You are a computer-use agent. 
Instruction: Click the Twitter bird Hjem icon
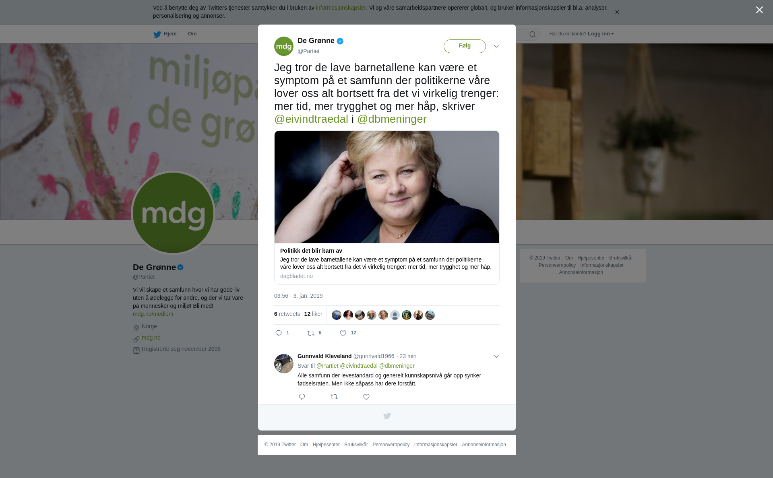click(x=157, y=35)
